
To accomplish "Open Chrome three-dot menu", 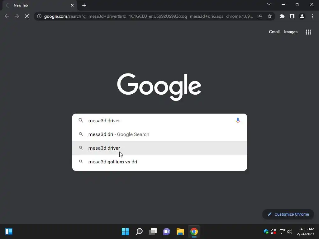I will click(312, 16).
